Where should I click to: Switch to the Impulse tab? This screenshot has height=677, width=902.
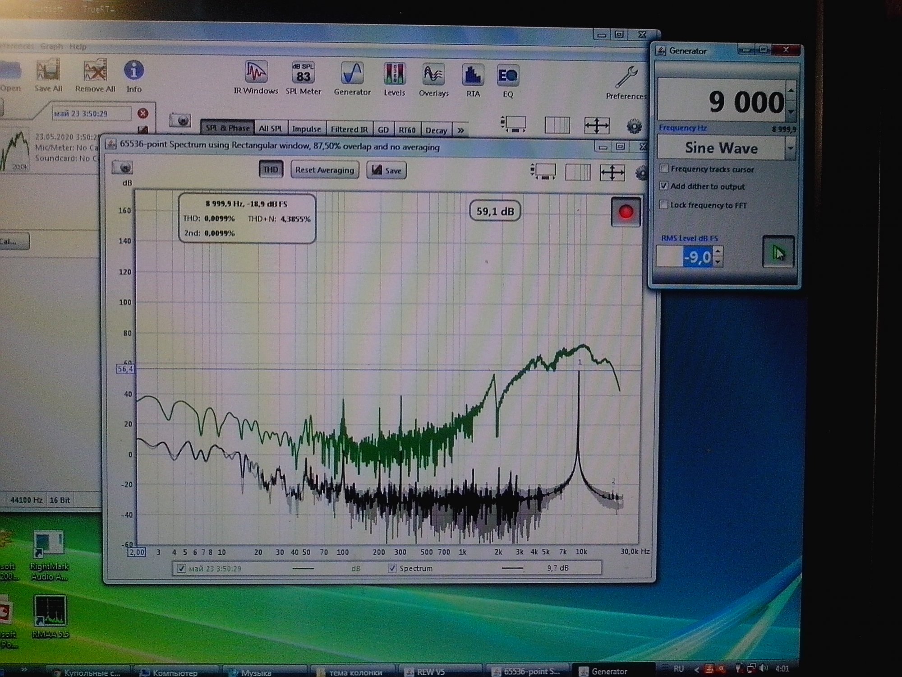(306, 129)
